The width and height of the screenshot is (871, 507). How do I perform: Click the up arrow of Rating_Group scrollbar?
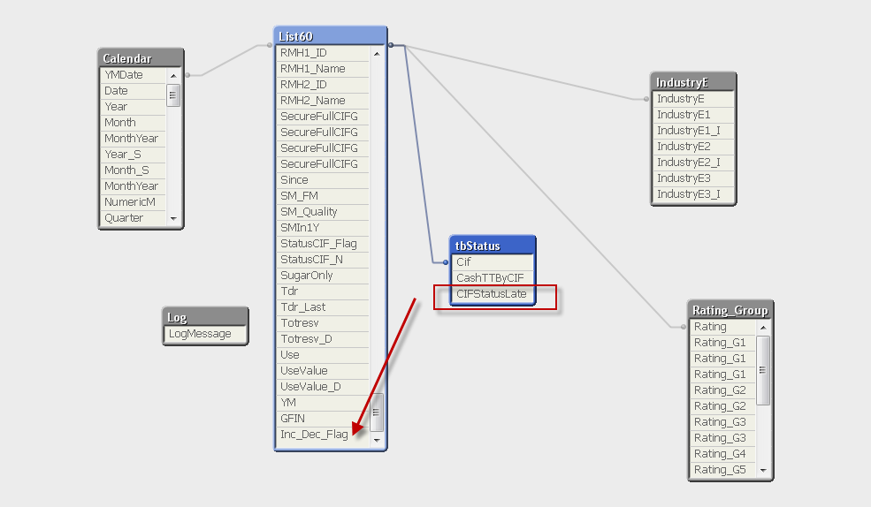click(x=763, y=328)
